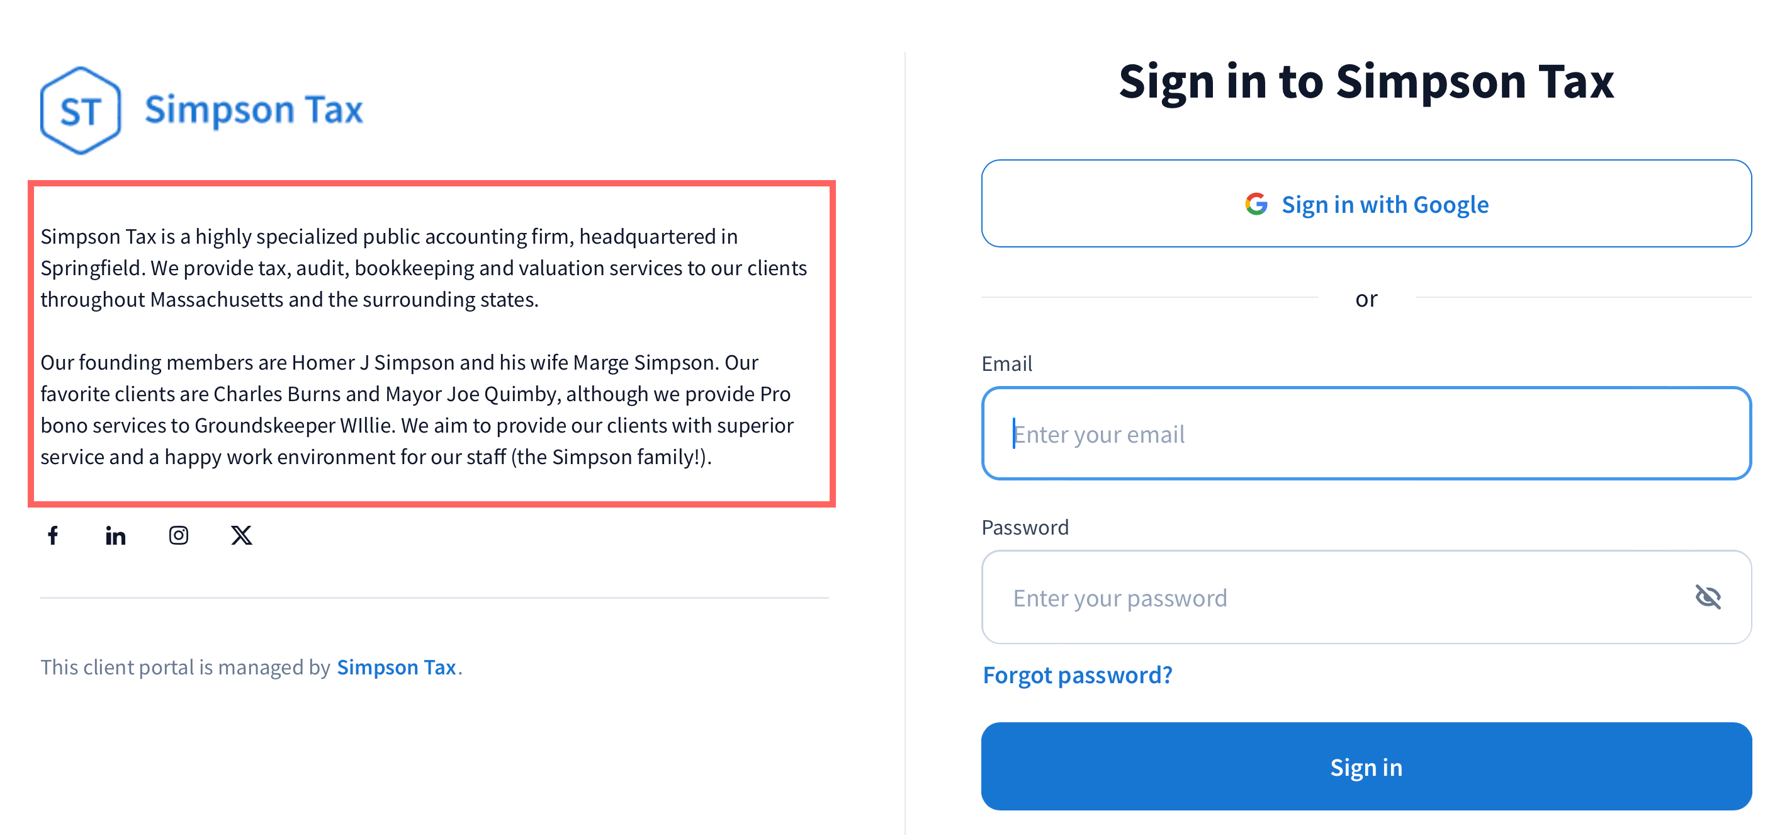Open the Forgot password? link
The image size is (1770, 835).
pos(1078,675)
